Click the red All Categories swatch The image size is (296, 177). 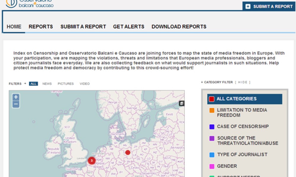click(x=212, y=99)
